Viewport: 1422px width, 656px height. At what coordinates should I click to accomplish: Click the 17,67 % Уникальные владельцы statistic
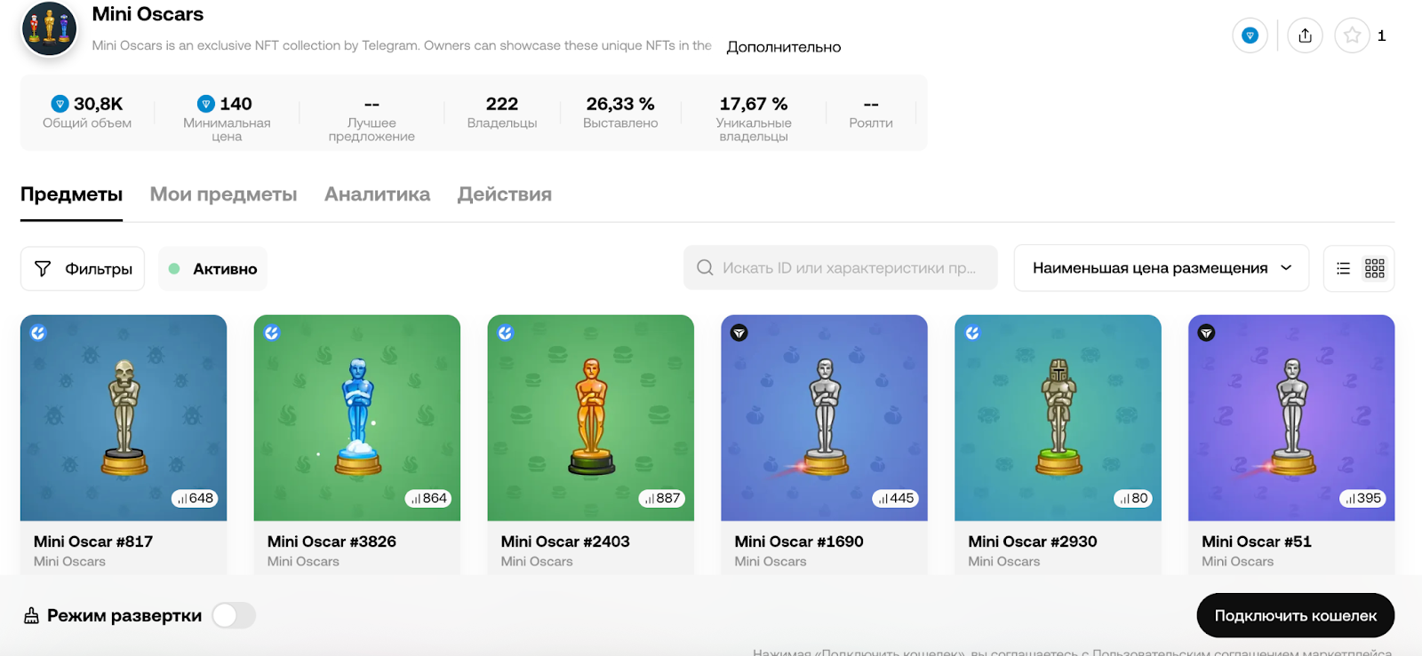[x=754, y=119]
